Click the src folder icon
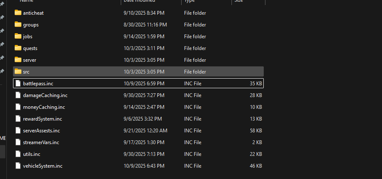 coord(18,71)
